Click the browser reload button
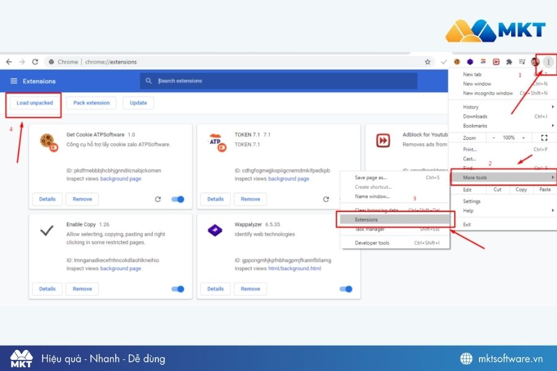The height and width of the screenshot is (371, 557). pyautogui.click(x=35, y=62)
